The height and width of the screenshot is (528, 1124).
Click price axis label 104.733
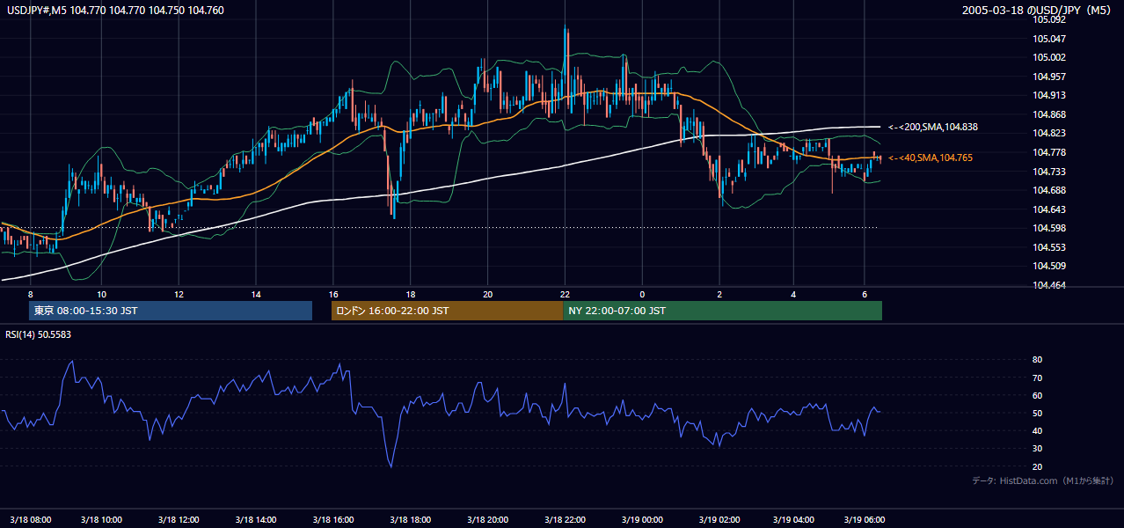1047,172
